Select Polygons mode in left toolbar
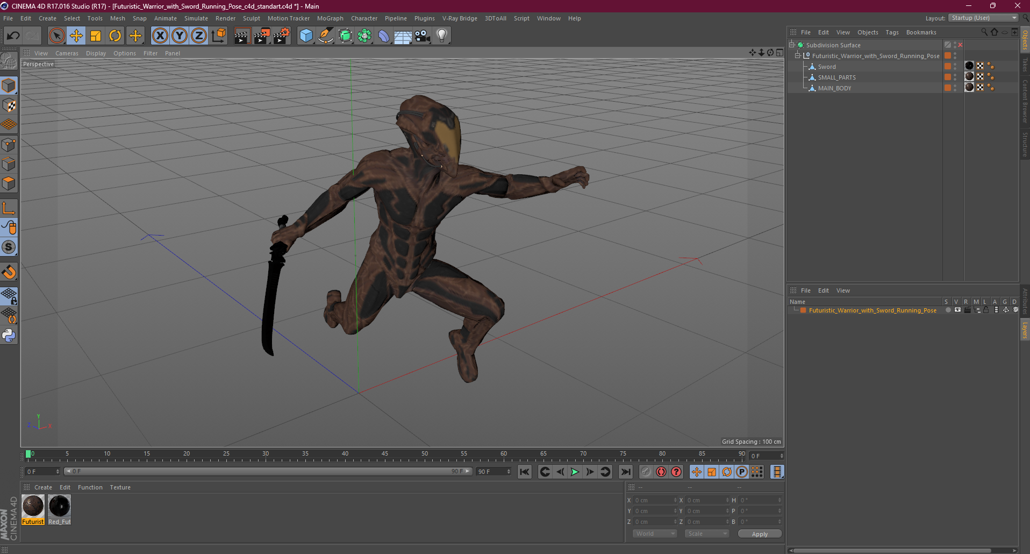 (x=9, y=184)
